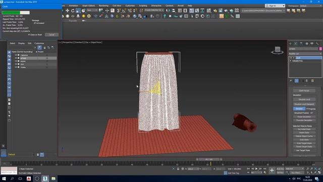The height and width of the screenshot is (182, 323).
Task: Click the Cloth Forces button
Action: tap(304, 90)
